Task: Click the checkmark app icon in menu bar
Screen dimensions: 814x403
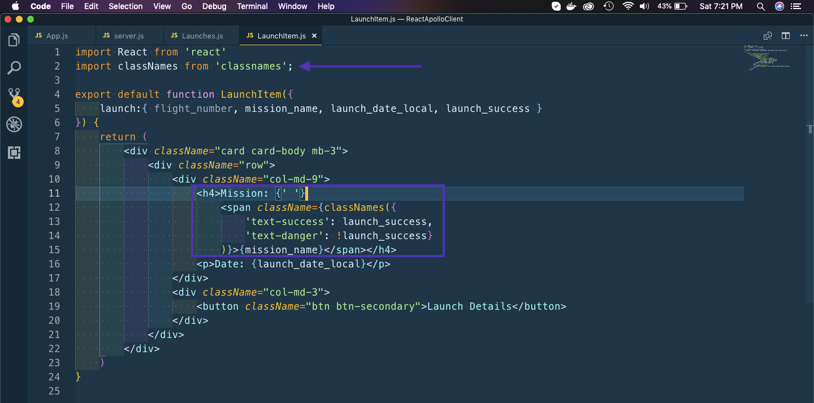Action: [x=556, y=6]
